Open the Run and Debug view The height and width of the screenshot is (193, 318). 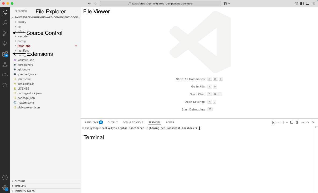tap(5, 43)
